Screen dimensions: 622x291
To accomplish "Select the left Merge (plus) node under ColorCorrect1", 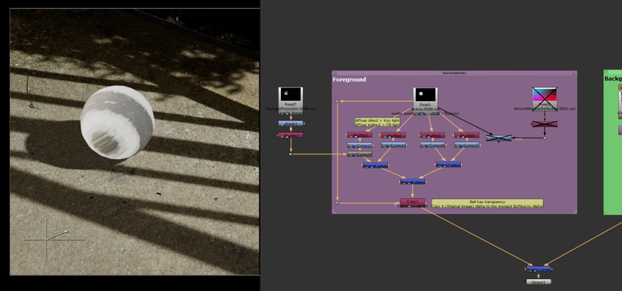I will 375,165.
